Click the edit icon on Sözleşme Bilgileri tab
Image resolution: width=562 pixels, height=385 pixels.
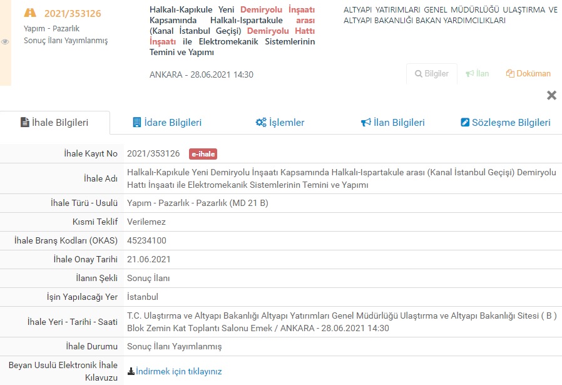click(465, 123)
